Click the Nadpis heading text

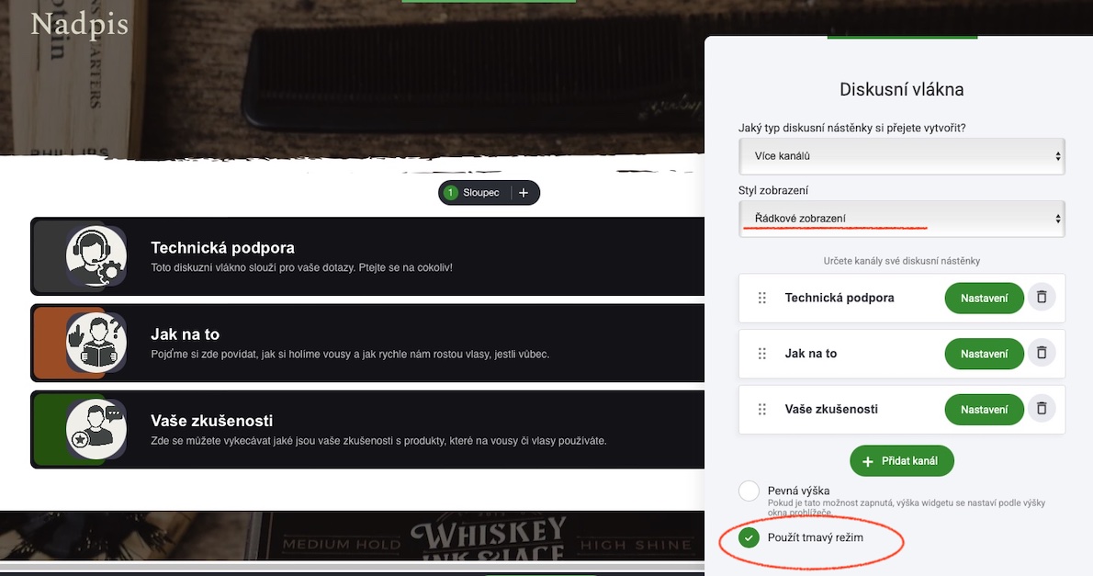(80, 25)
